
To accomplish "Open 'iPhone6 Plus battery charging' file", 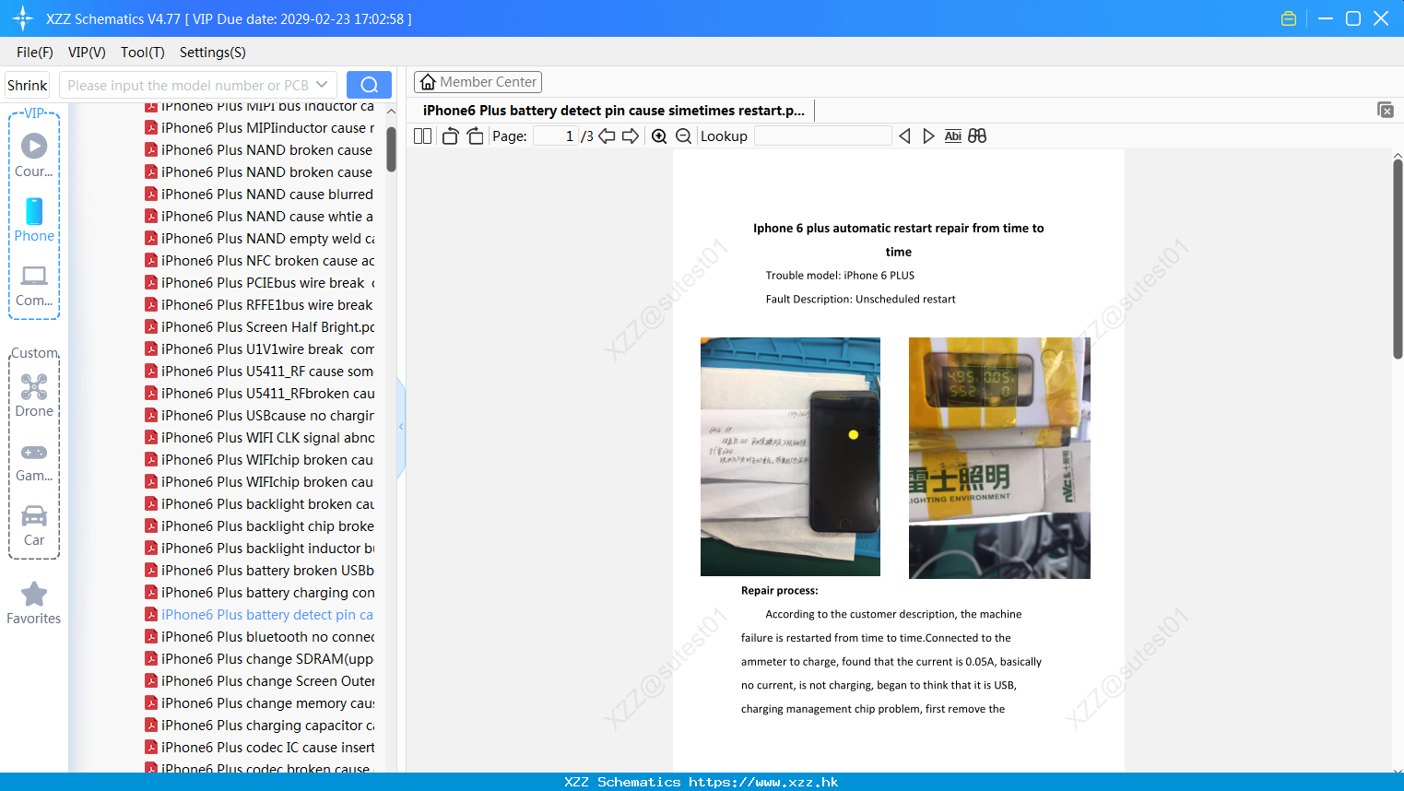I will pyautogui.click(x=260, y=593).
